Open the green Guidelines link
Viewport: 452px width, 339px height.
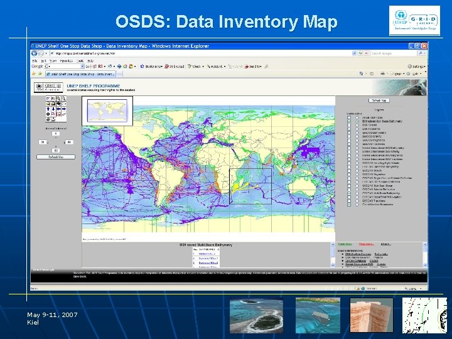345,244
